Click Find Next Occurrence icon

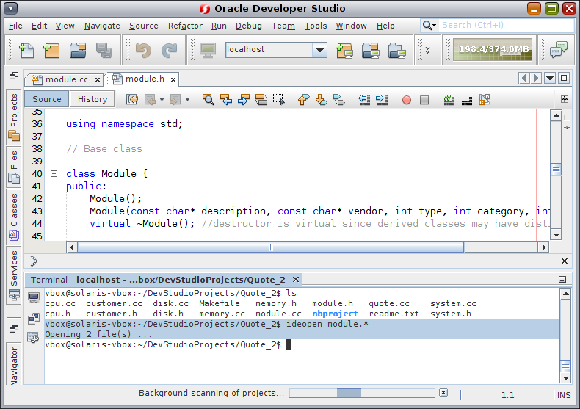tap(244, 99)
